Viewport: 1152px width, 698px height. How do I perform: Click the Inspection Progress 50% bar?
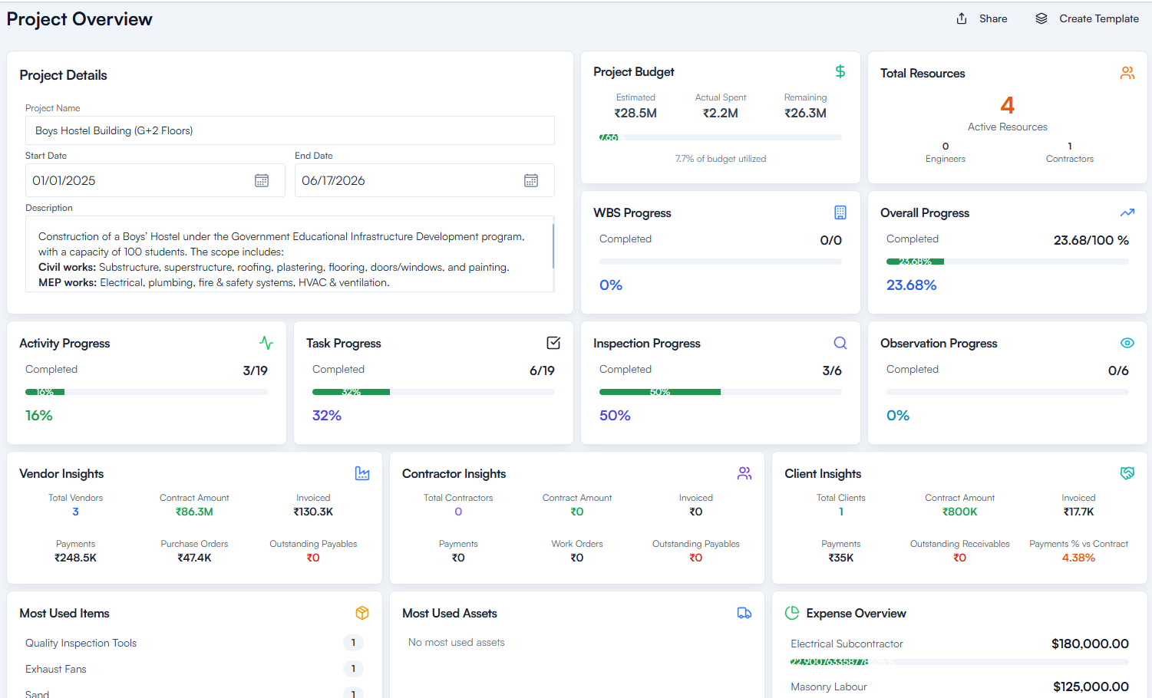tap(659, 392)
